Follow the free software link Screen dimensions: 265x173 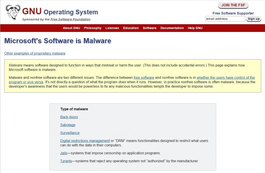[144, 78]
